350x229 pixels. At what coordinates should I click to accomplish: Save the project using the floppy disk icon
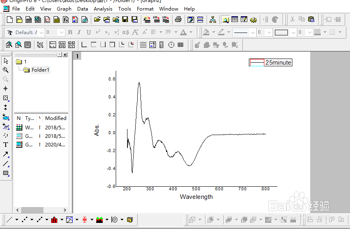pos(125,20)
